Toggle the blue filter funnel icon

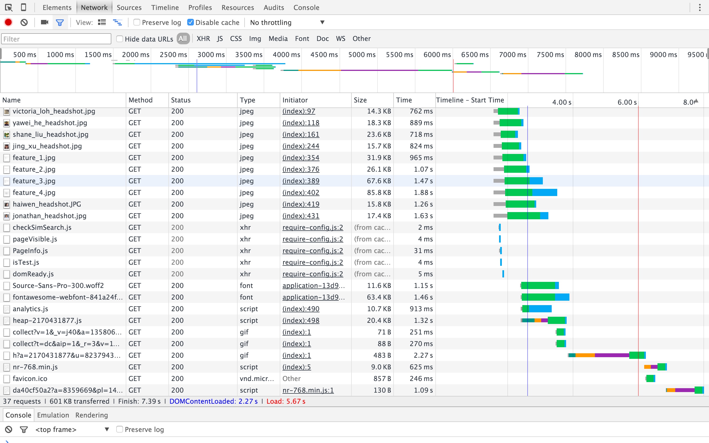click(60, 22)
